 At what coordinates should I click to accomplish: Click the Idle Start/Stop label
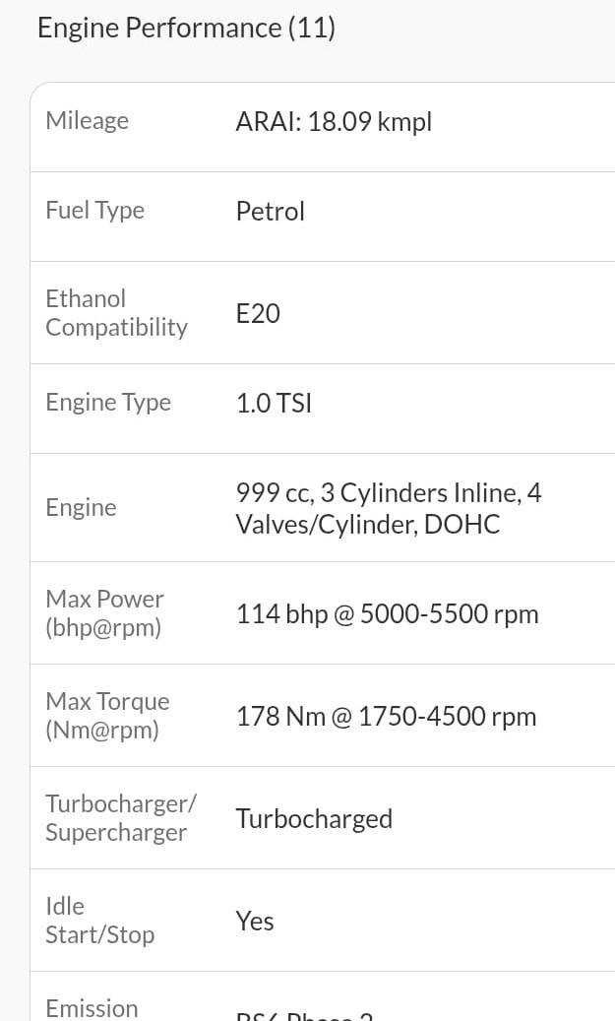pyautogui.click(x=99, y=921)
